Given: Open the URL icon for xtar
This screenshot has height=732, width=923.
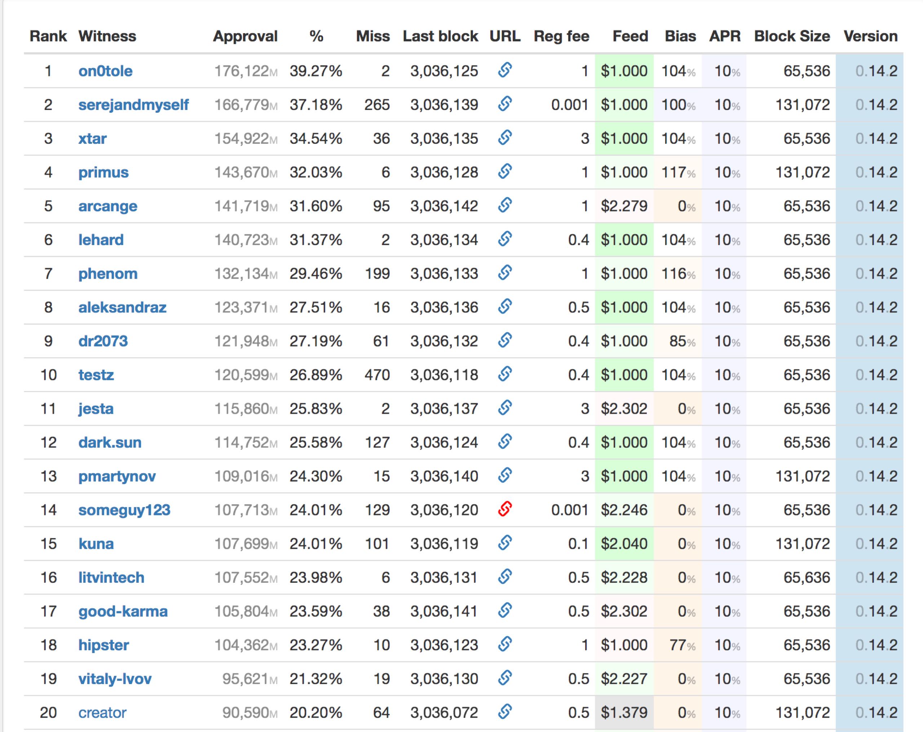Looking at the screenshot, I should click(505, 138).
